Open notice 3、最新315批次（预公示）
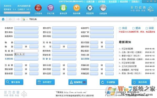 pos(130,56)
